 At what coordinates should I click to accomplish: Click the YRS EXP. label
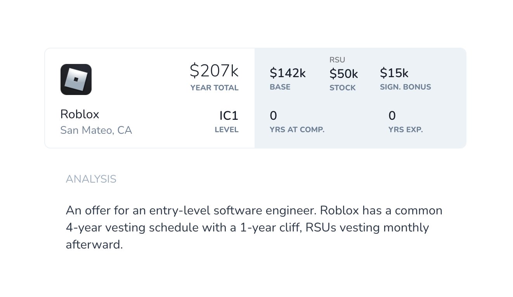(406, 130)
